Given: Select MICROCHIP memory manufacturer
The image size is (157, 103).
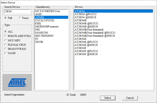Looking at the screenshot, I should (x=51, y=27).
